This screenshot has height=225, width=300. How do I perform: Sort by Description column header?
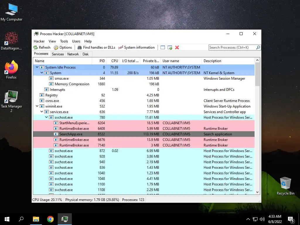(x=228, y=61)
